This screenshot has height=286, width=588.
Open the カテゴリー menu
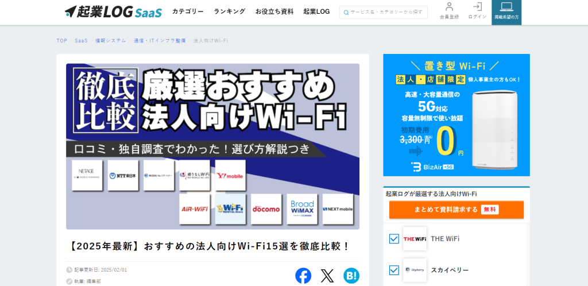188,11
